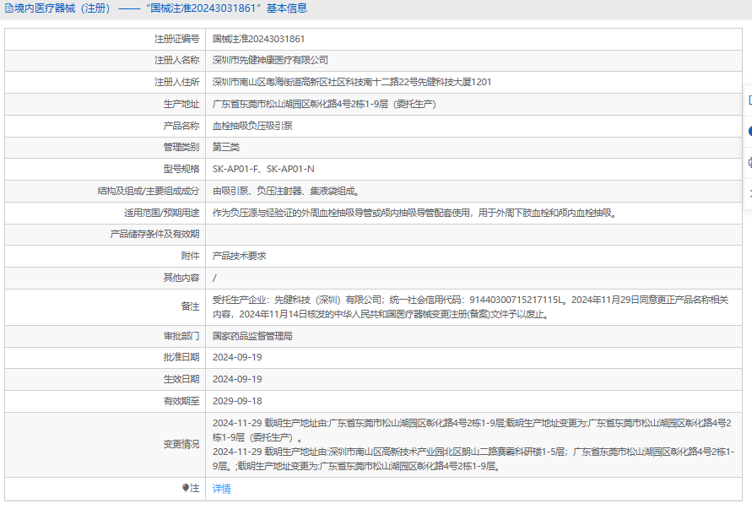This screenshot has height=509, width=752.
Task: Click the topmost icon in right floating sidebar
Action: (749, 100)
